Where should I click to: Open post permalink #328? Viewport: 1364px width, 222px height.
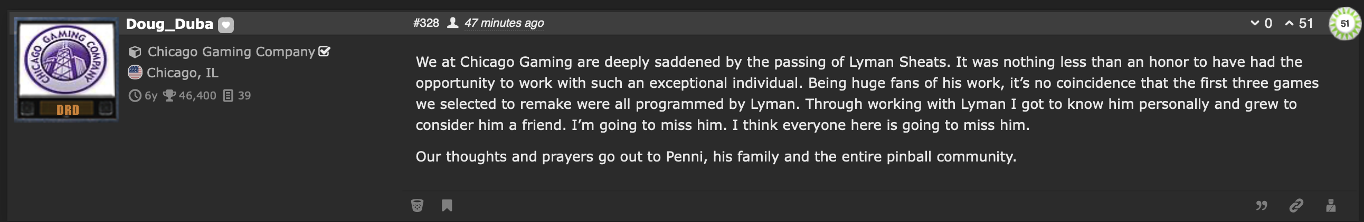pos(427,23)
